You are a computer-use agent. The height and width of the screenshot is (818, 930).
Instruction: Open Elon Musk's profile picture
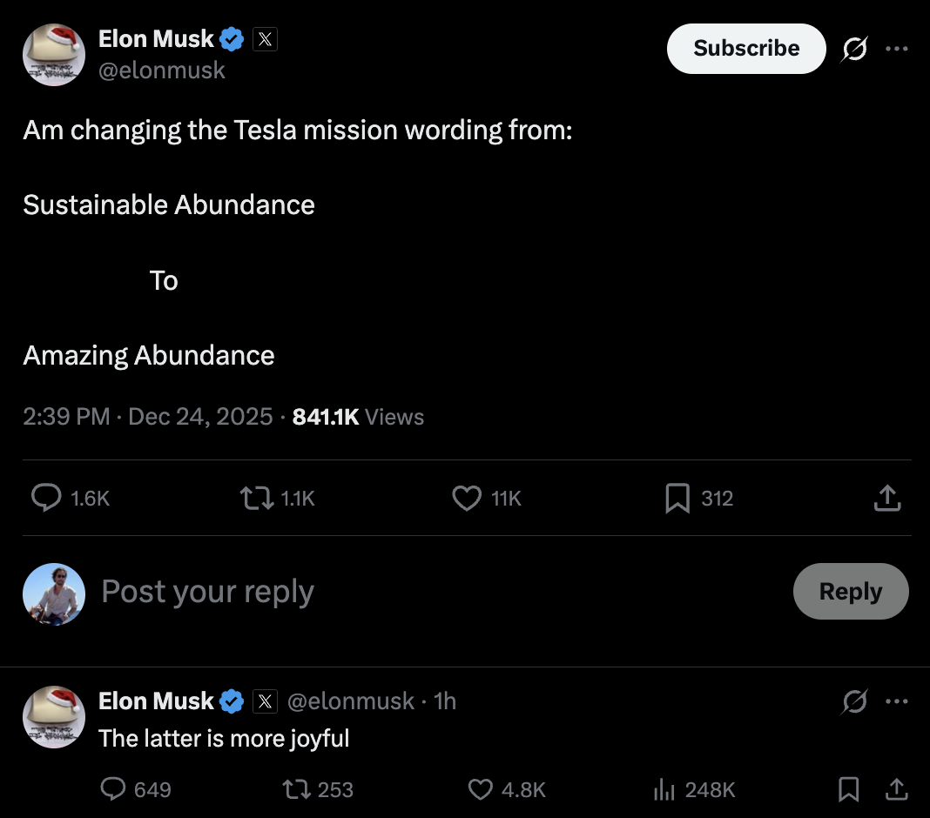click(53, 54)
